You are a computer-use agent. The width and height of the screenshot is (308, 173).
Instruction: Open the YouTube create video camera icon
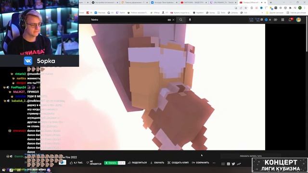[x=275, y=20]
